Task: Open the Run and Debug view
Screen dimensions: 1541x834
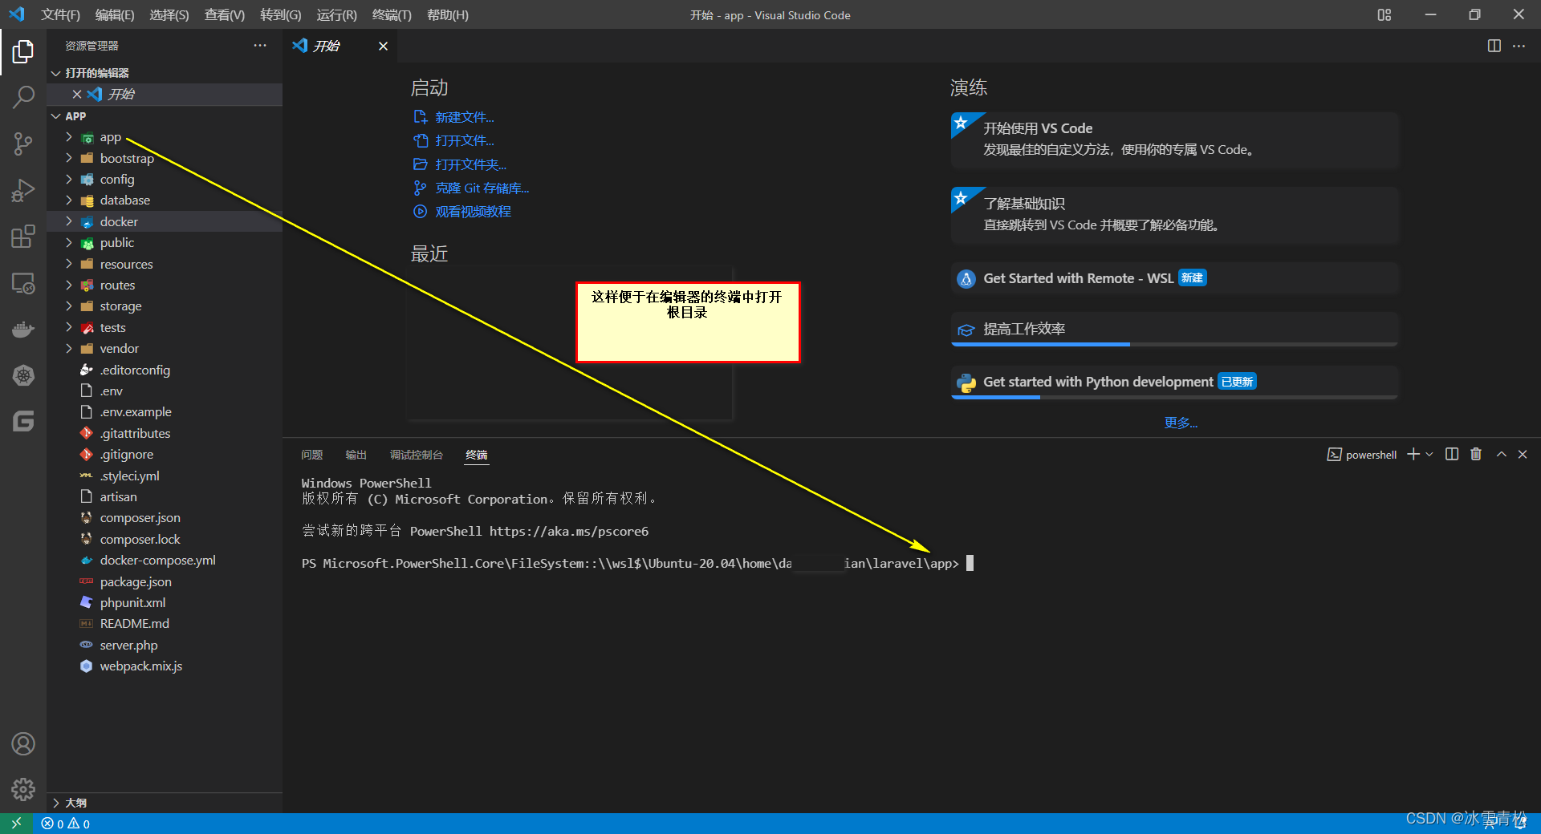Action: coord(23,191)
